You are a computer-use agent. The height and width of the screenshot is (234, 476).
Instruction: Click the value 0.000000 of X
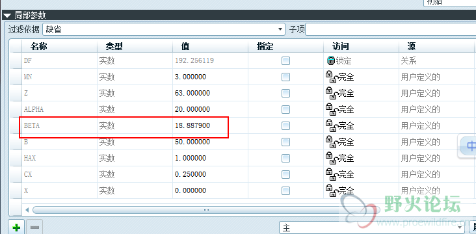click(x=191, y=190)
